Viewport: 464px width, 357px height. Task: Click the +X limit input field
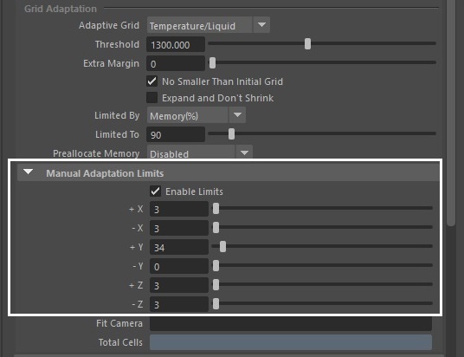tap(179, 209)
